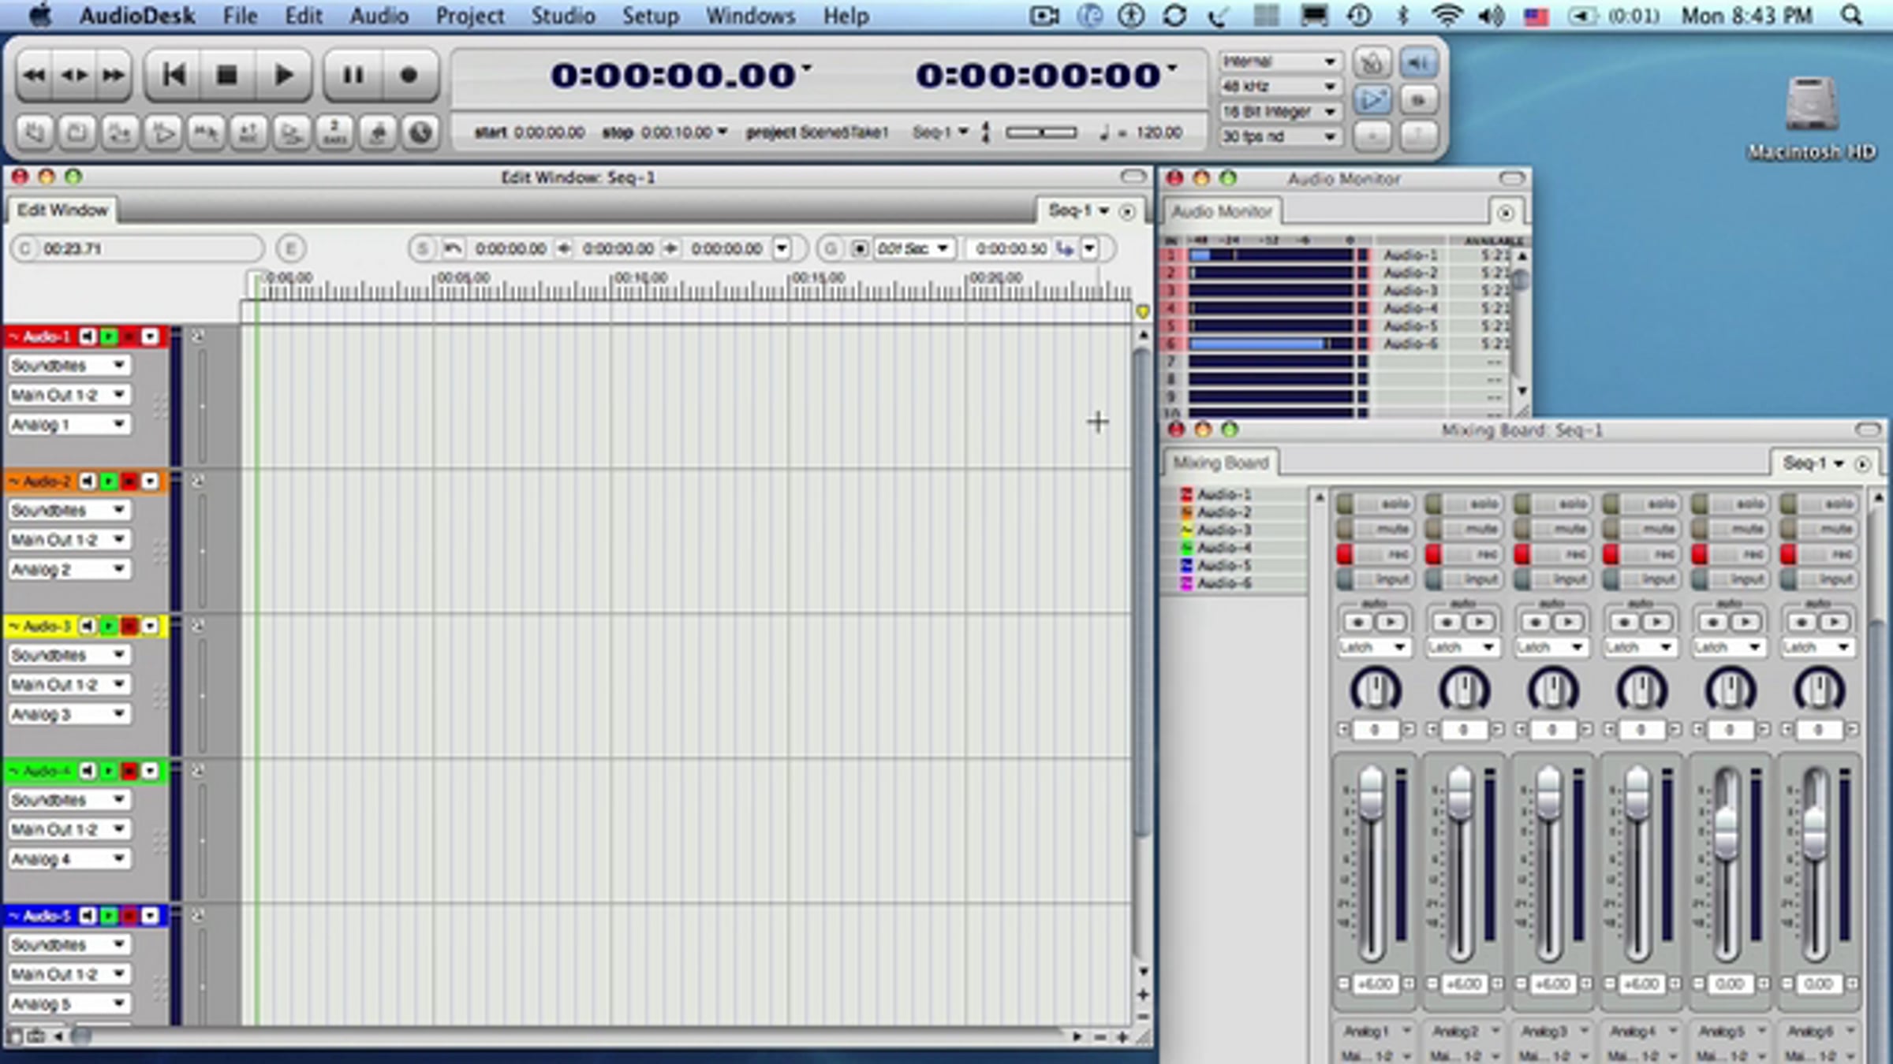Image resolution: width=1893 pixels, height=1064 pixels.
Task: Start playback with the Play button
Action: [283, 76]
